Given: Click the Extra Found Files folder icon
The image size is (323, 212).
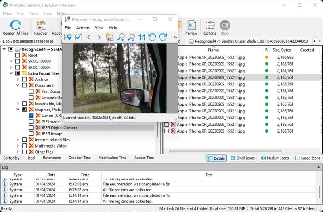Looking at the screenshot, I should [25, 73].
